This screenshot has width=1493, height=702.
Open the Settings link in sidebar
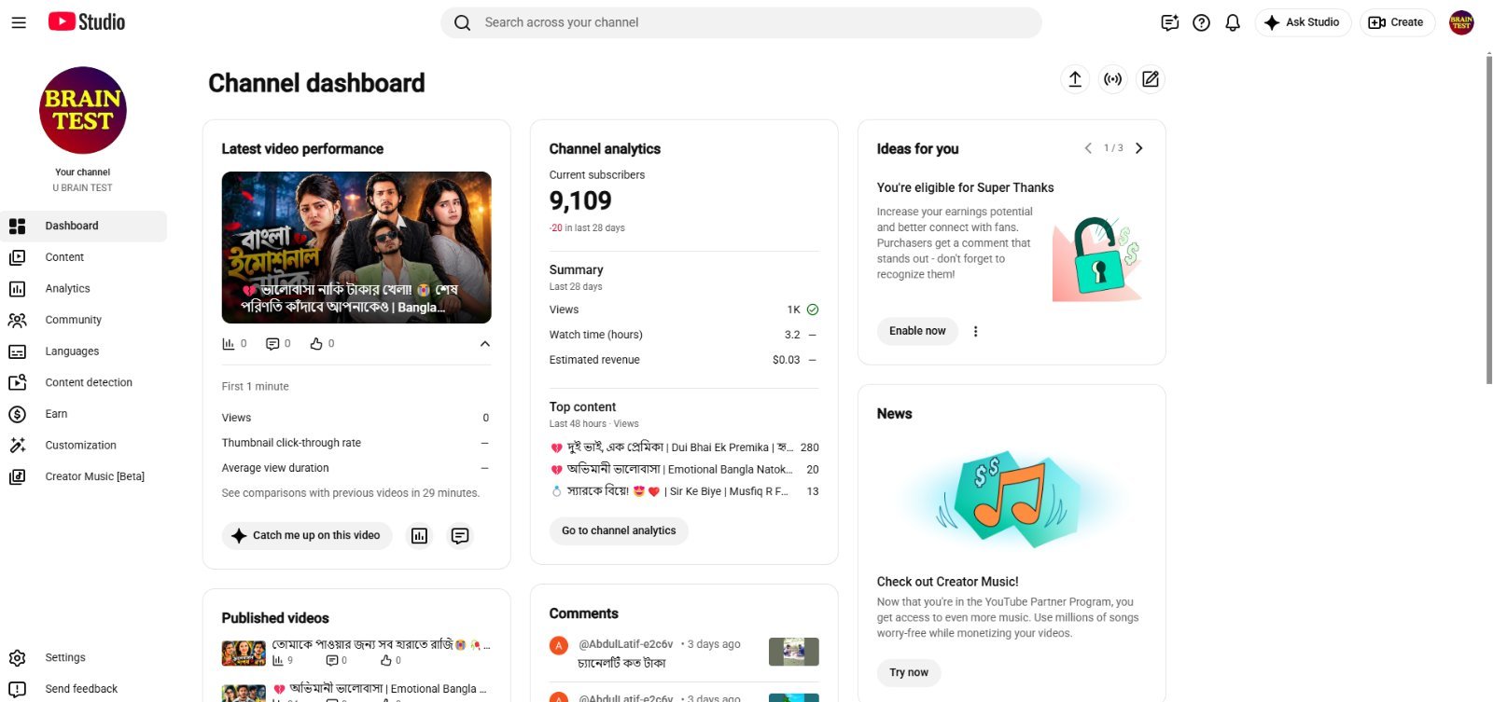pos(84,657)
